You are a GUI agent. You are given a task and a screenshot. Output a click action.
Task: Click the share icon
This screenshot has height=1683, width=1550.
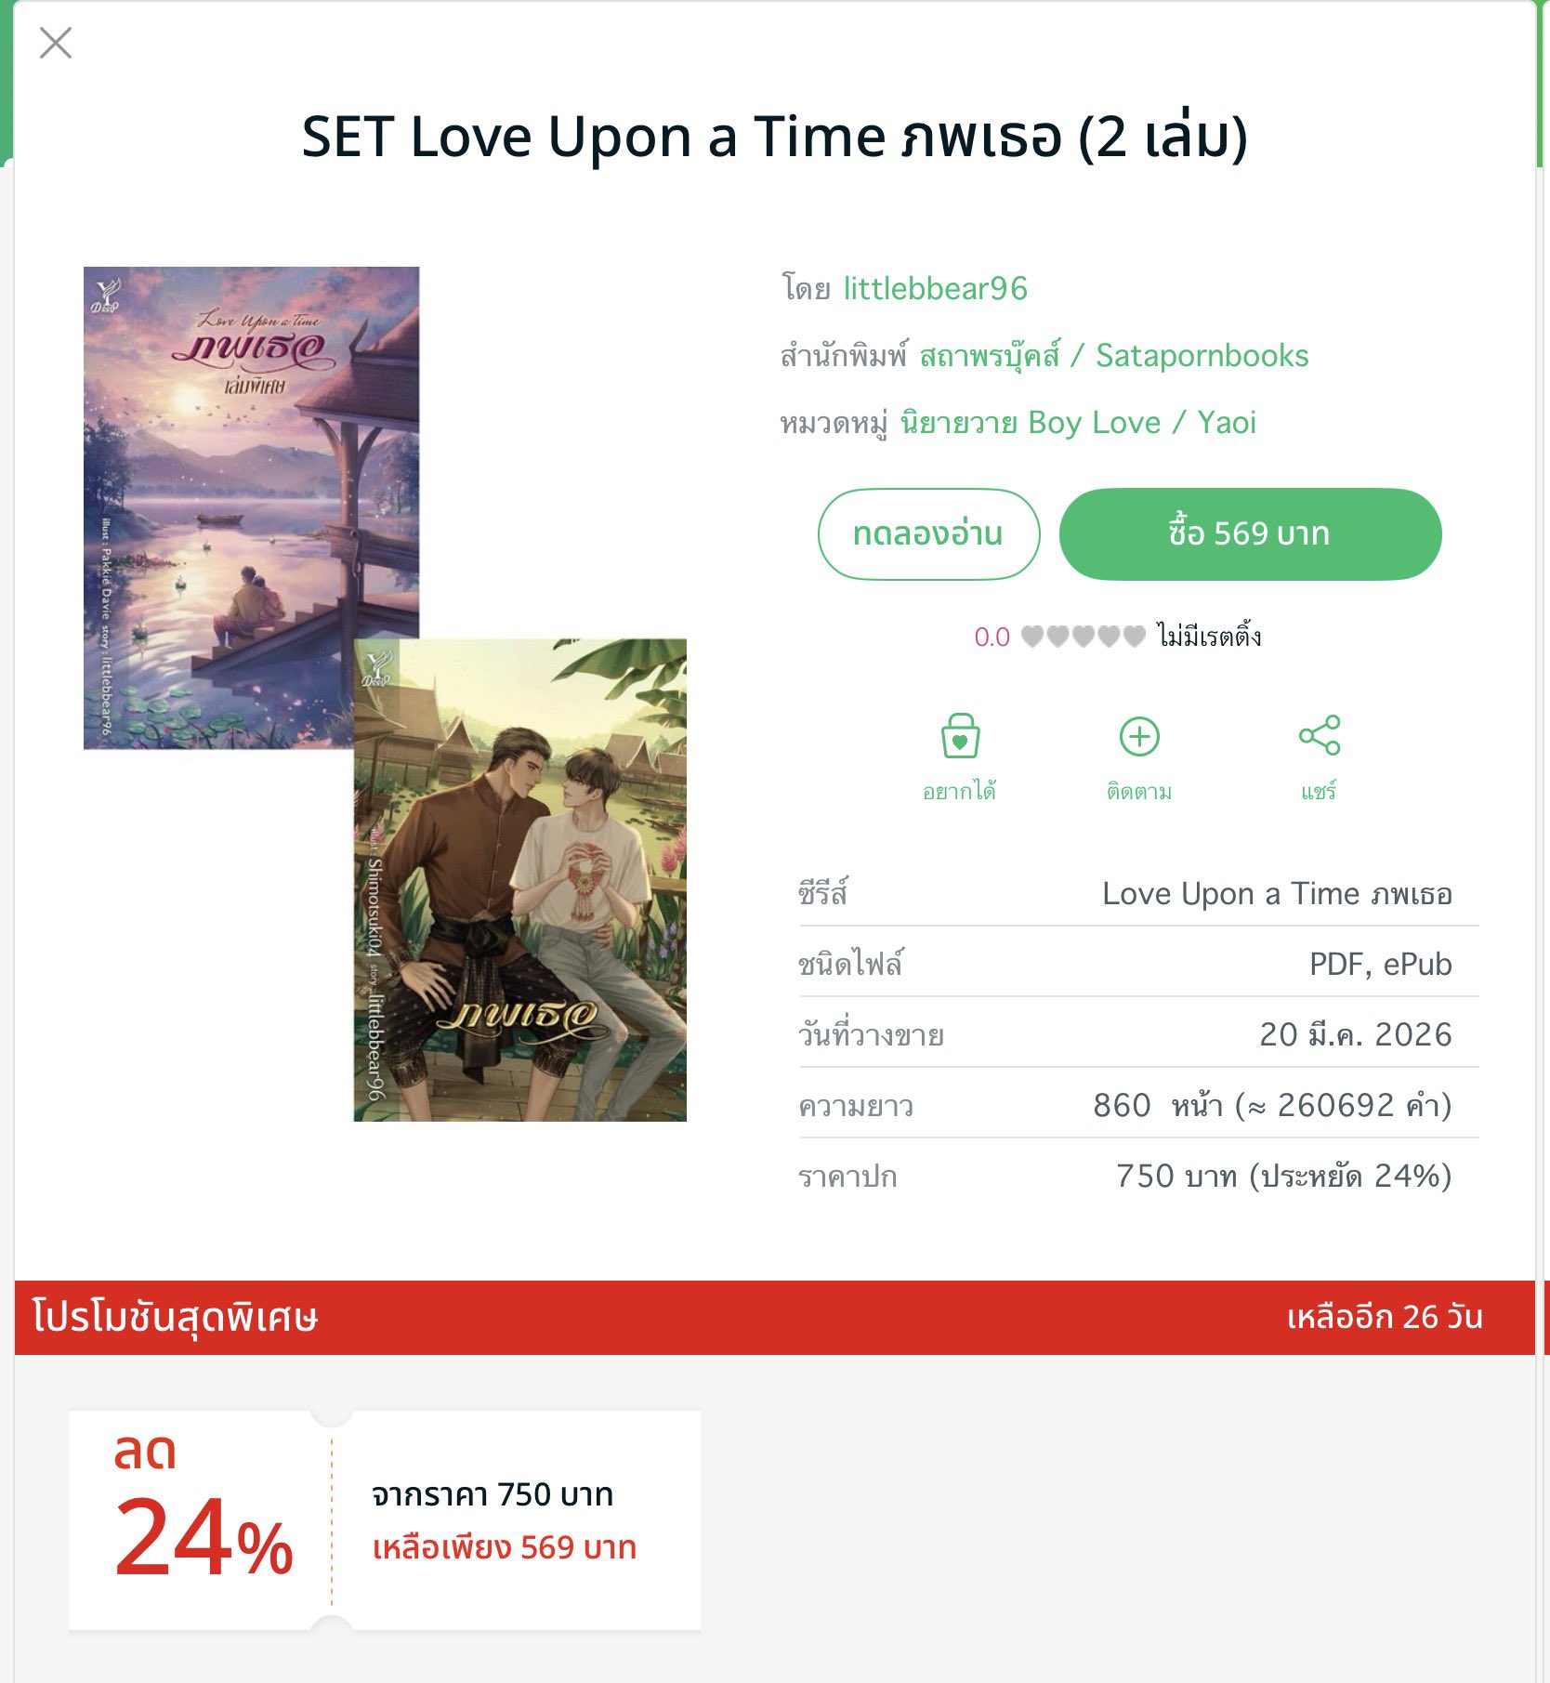[x=1319, y=735]
